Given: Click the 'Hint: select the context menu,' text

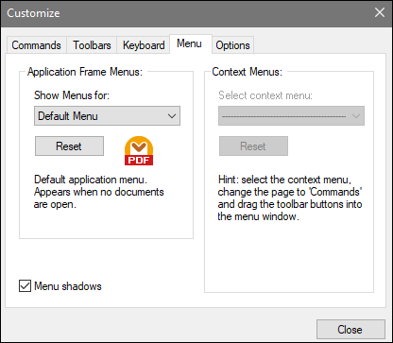Looking at the screenshot, I should pos(284,180).
